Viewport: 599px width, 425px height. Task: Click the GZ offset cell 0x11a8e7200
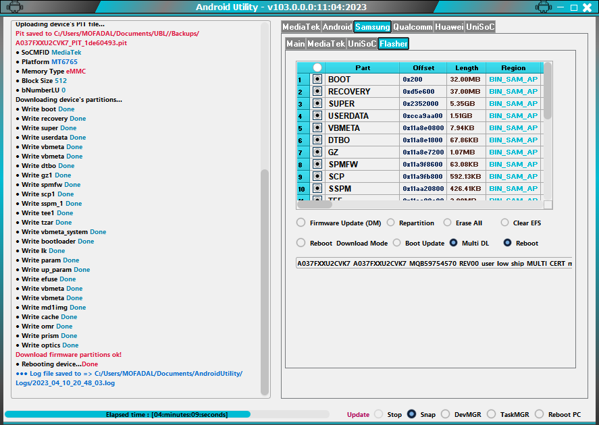click(423, 152)
